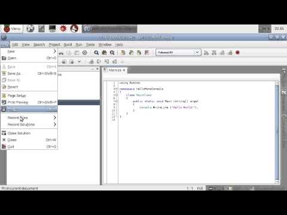Open the small chevron dropdown in second toolbar
The width and height of the screenshot is (287, 215).
[x=80, y=62]
